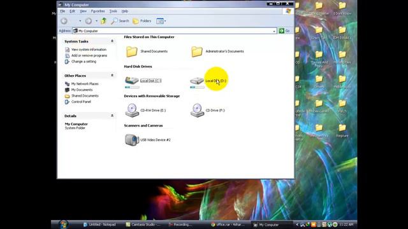The image size is (408, 229).
Task: Expand the Address bar dropdown
Action: pos(274,31)
